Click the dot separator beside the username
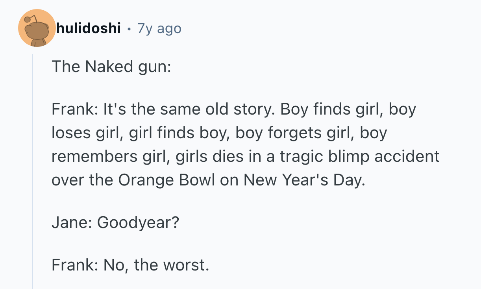The height and width of the screenshot is (289, 481). pos(129,28)
